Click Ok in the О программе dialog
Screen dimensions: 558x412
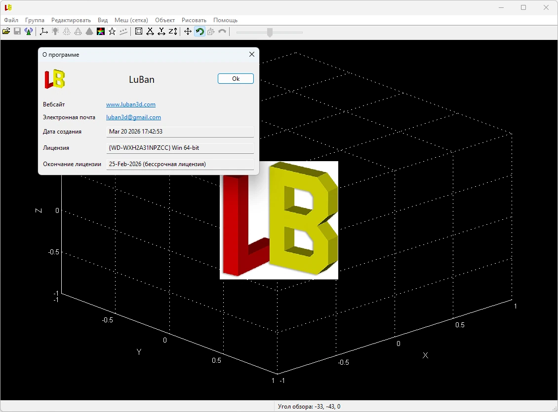(x=236, y=78)
